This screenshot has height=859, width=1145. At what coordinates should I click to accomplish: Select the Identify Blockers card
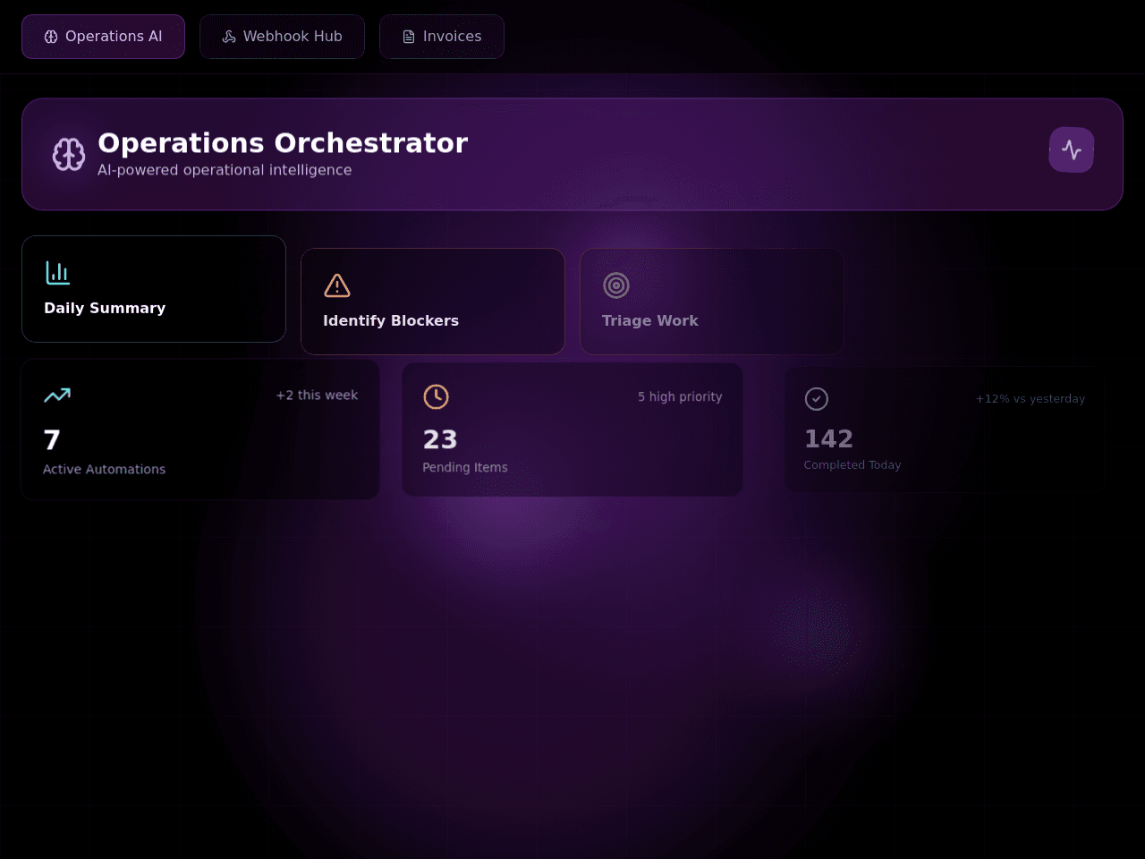433,302
